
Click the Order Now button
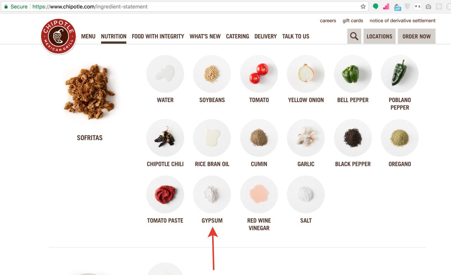416,36
